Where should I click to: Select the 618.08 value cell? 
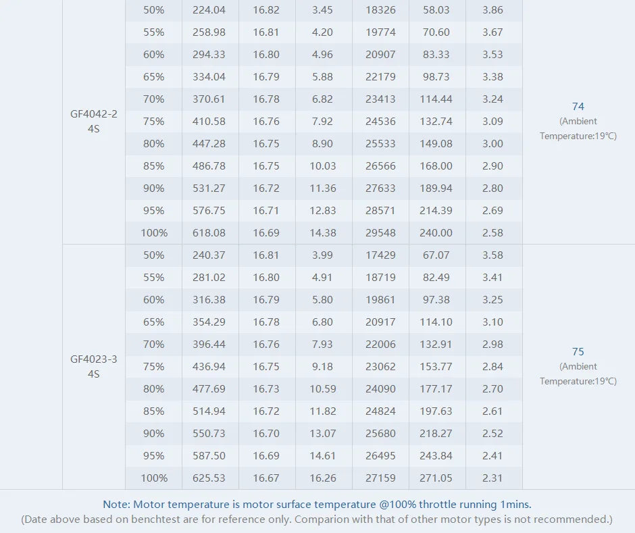[x=209, y=232]
